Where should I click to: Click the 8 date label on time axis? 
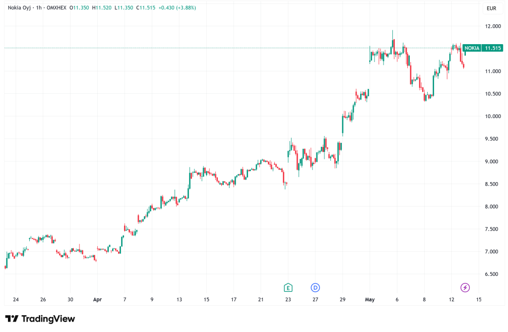point(424,300)
